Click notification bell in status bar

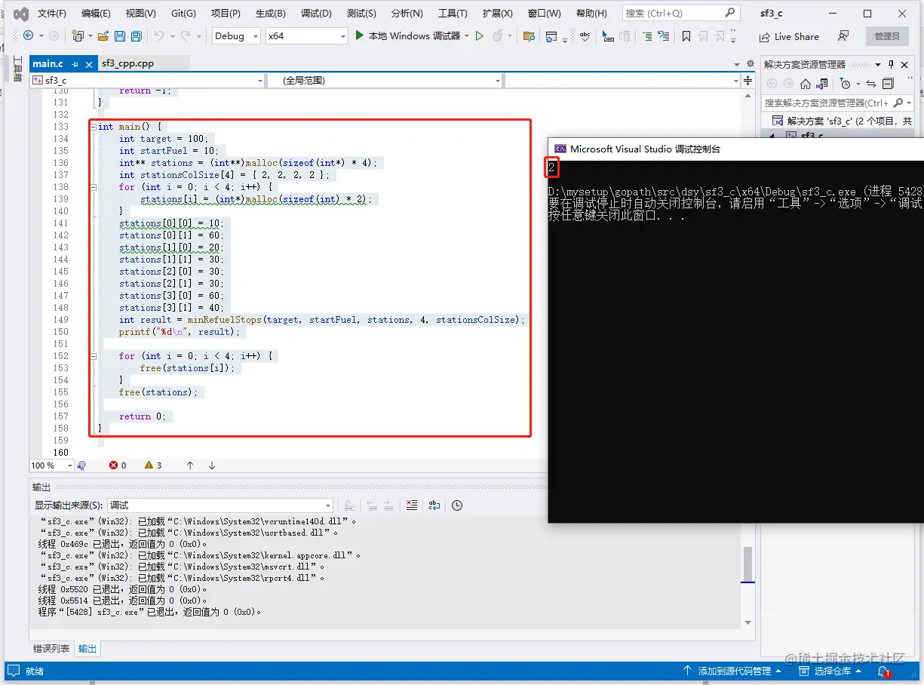pyautogui.click(x=883, y=671)
